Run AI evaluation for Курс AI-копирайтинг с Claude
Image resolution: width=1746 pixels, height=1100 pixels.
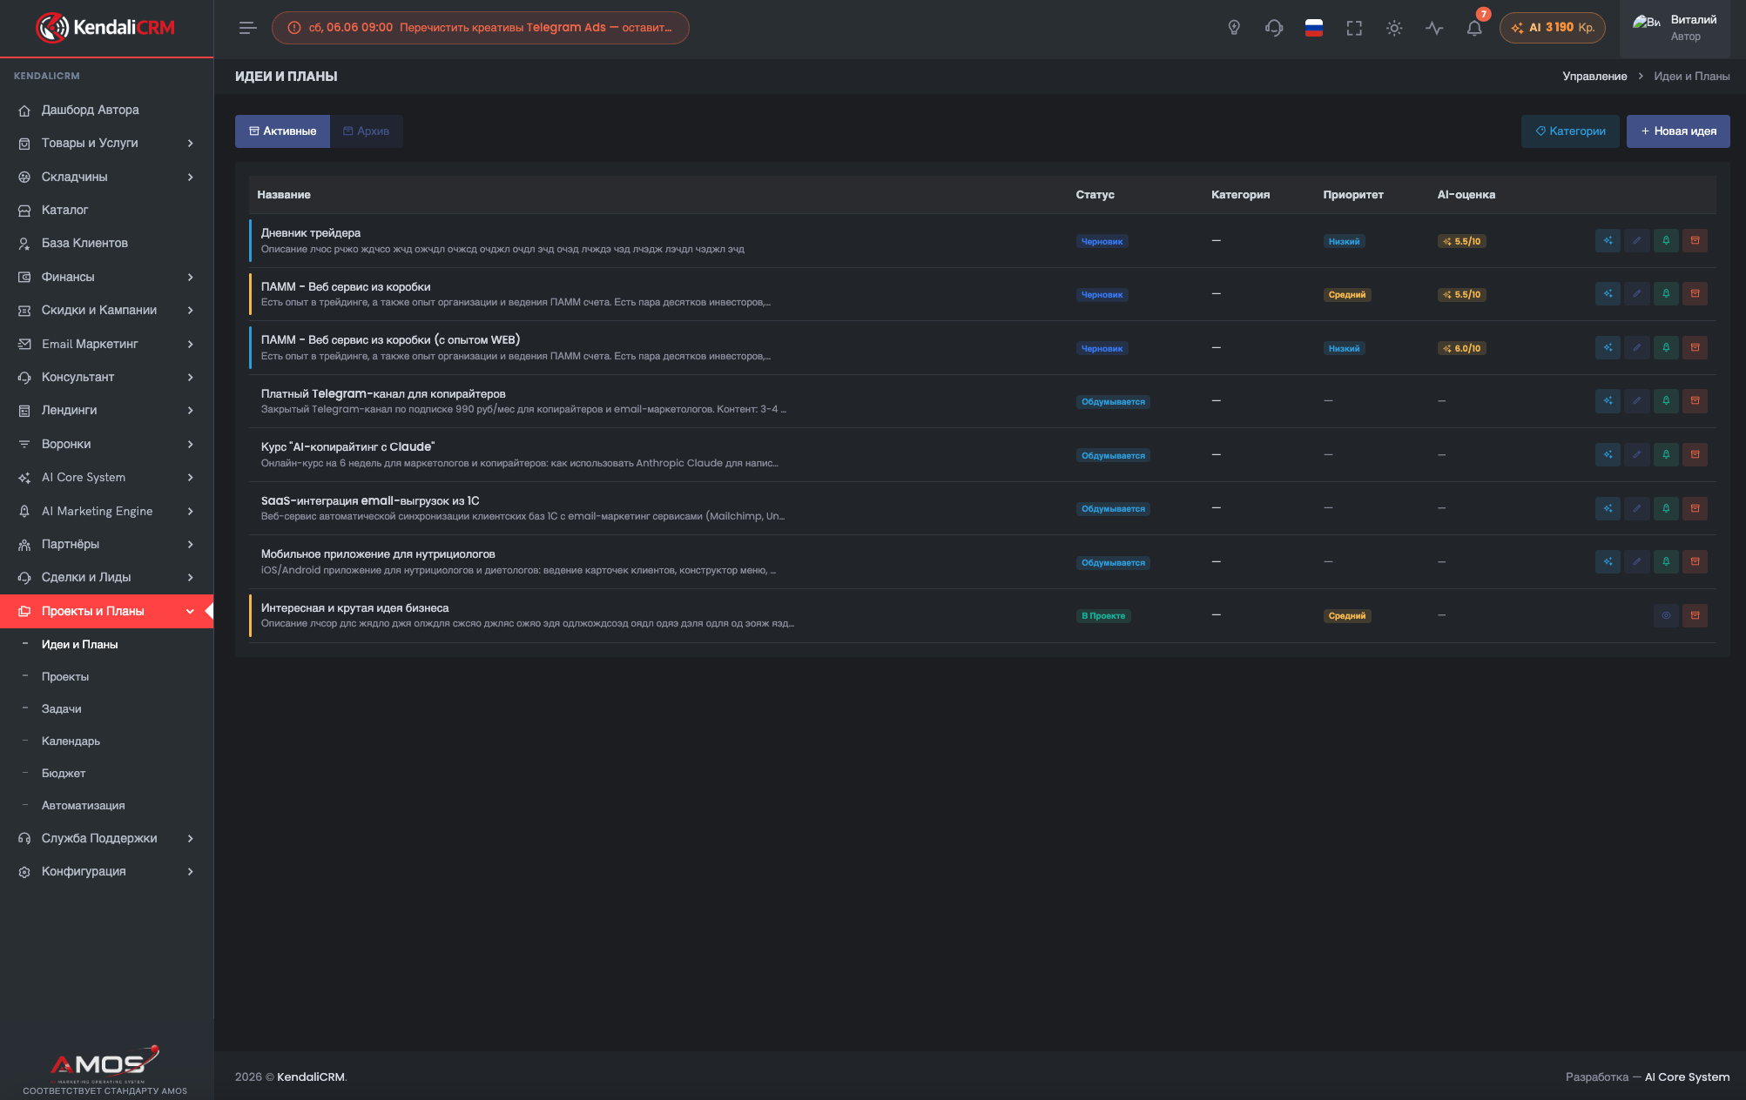pos(1608,455)
